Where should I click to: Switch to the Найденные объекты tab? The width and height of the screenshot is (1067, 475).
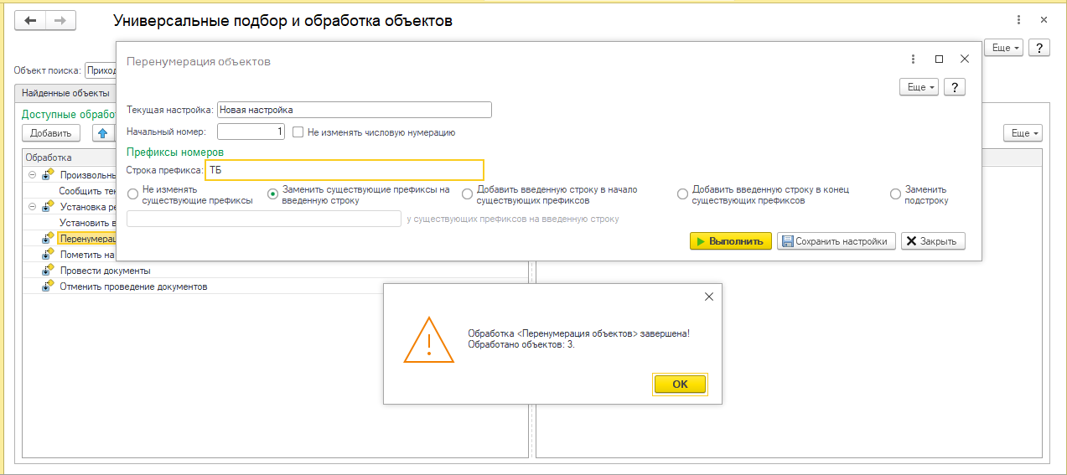coord(65,93)
